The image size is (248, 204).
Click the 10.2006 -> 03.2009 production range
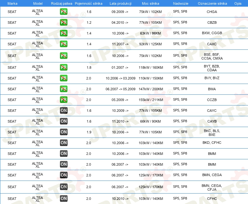click(x=121, y=78)
